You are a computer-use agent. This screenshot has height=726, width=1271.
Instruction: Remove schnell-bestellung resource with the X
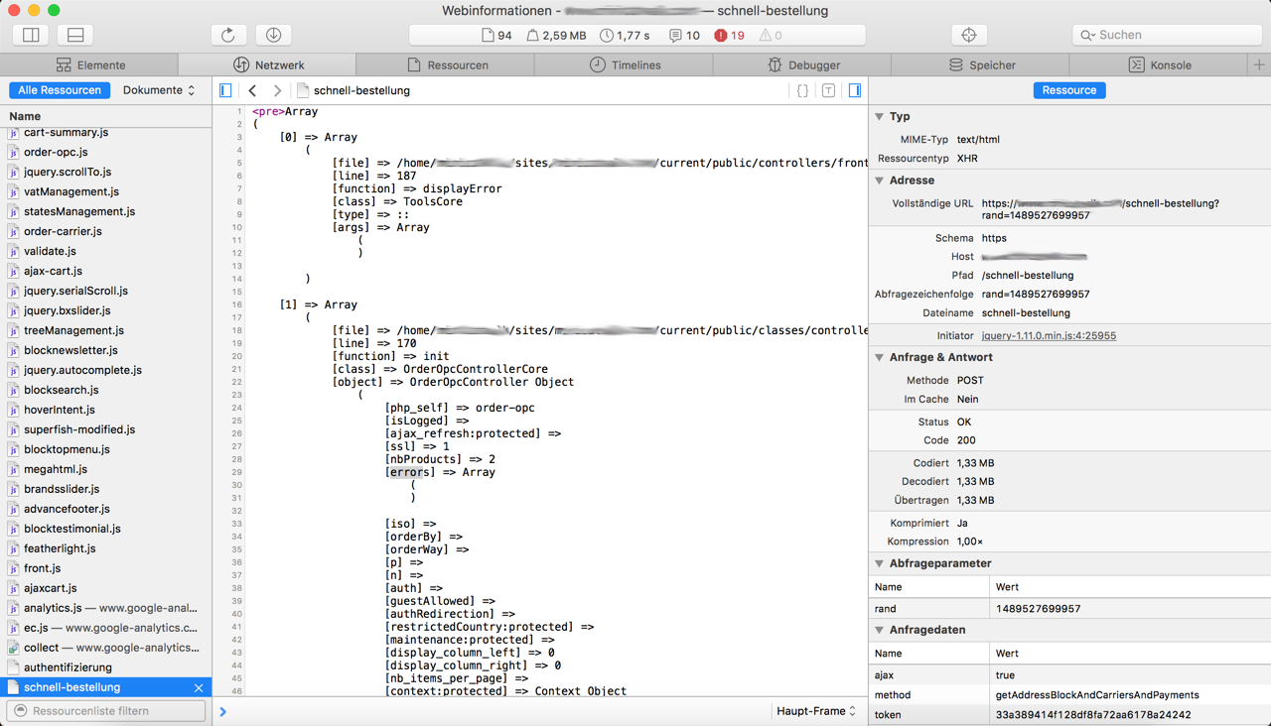pos(199,687)
